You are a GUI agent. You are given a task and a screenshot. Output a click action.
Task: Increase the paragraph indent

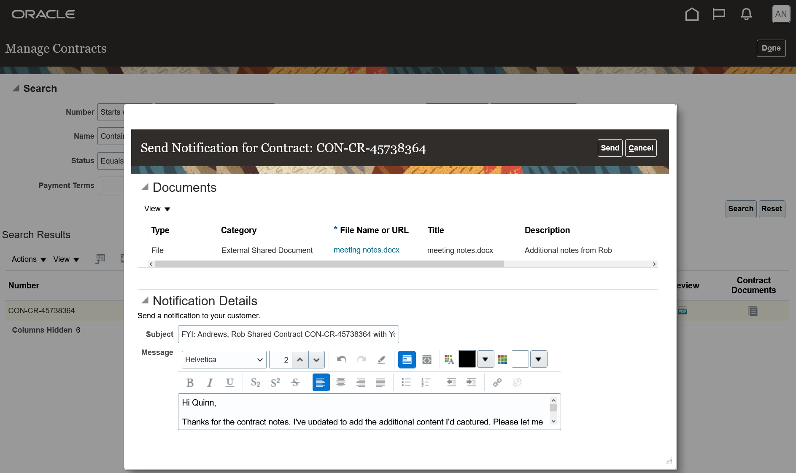pos(471,382)
